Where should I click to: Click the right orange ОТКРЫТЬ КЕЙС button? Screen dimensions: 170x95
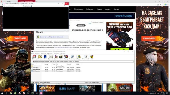click(149, 39)
